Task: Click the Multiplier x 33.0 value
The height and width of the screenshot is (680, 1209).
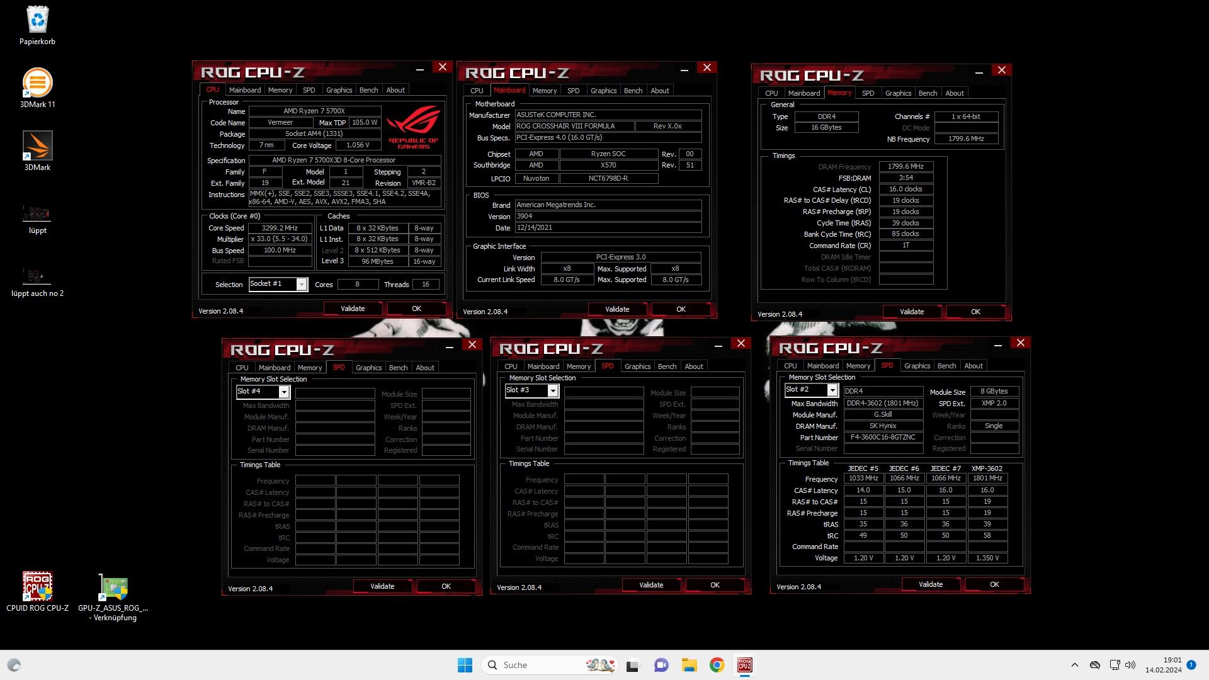Action: click(x=280, y=239)
